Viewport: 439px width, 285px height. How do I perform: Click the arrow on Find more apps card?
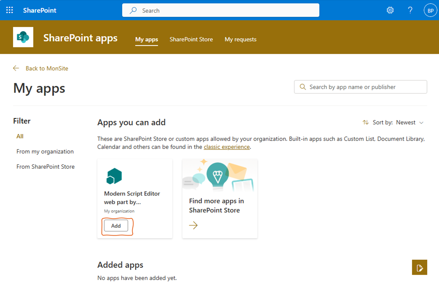pyautogui.click(x=193, y=225)
